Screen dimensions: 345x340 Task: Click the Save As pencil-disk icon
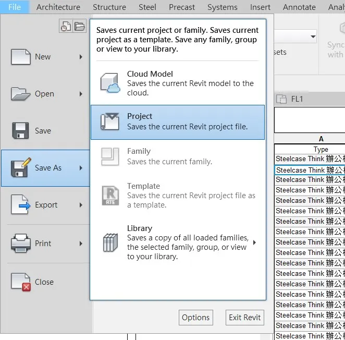pos(21,167)
